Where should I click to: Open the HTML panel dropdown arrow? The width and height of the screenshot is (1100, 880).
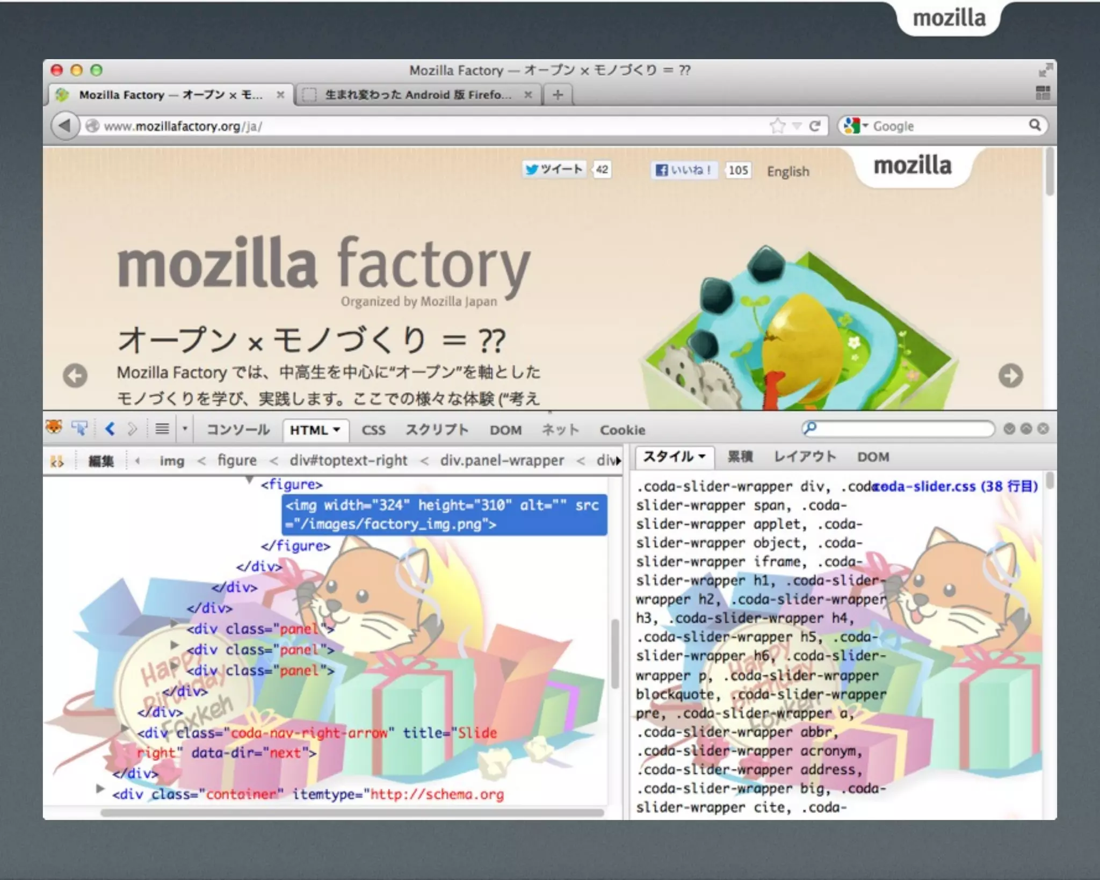[337, 430]
